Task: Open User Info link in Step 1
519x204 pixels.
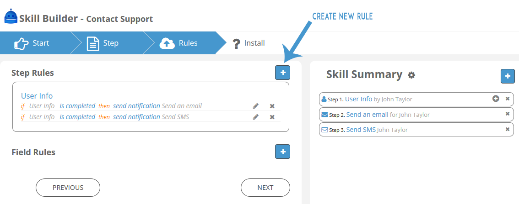Action: tap(358, 99)
